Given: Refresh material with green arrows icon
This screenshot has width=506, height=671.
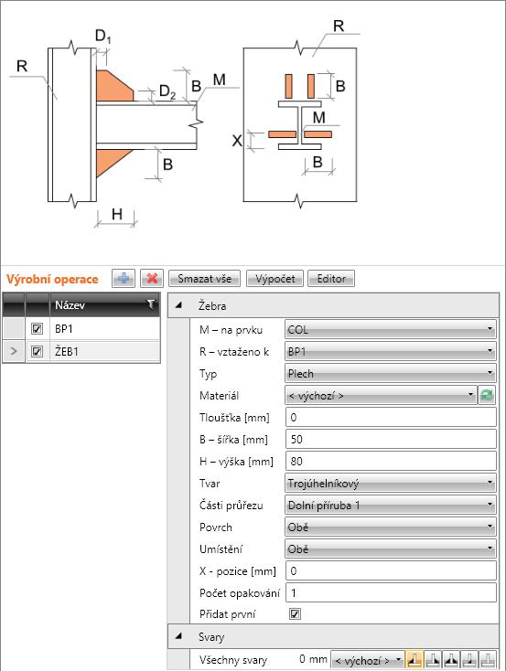Looking at the screenshot, I should point(487,396).
